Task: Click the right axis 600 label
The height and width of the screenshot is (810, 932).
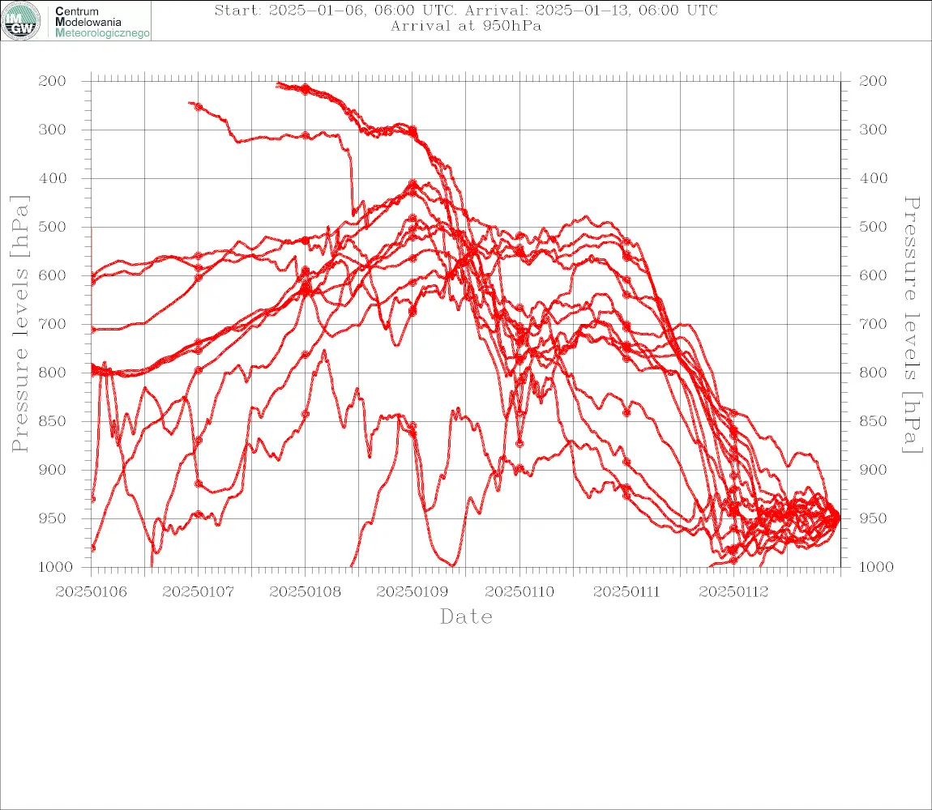Action: pyautogui.click(x=873, y=275)
